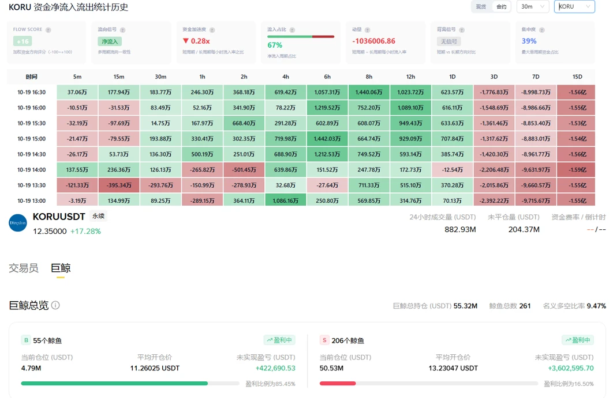Switch to the 交易员 tab
Screen dimensions: 613x398
24,268
